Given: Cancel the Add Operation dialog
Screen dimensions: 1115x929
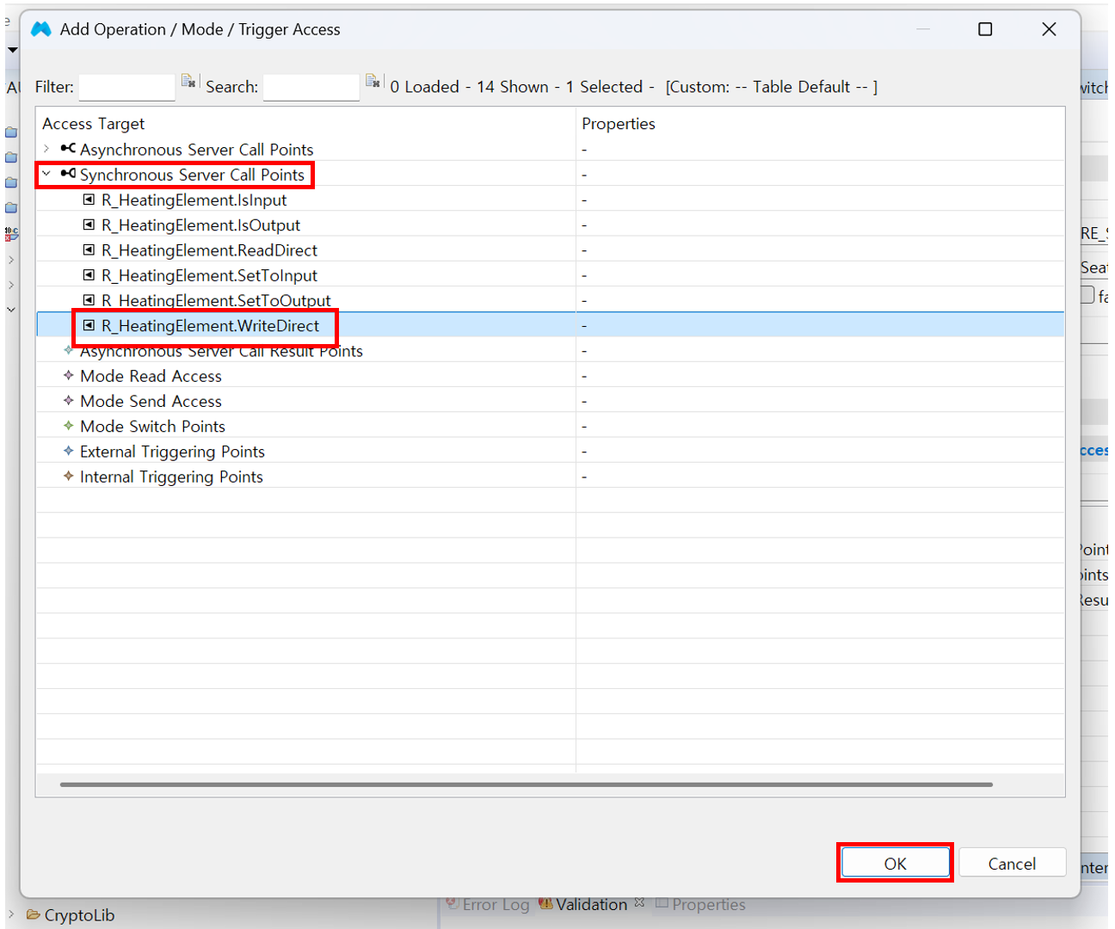Looking at the screenshot, I should 1011,863.
